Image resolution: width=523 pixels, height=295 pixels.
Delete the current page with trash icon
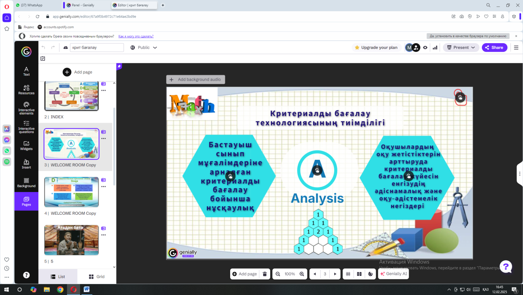265,274
